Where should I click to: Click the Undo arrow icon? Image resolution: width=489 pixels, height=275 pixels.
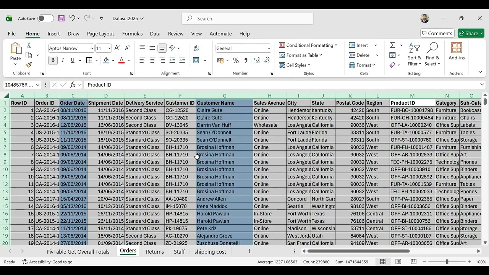point(72,18)
